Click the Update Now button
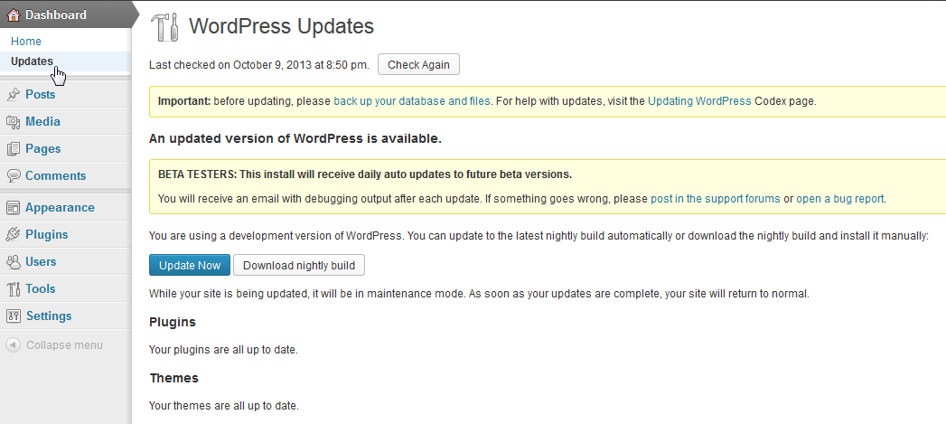946x424 pixels. click(x=189, y=265)
